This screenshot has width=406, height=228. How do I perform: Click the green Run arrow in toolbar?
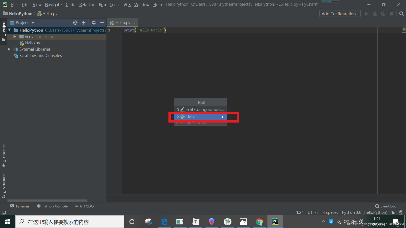point(367,14)
